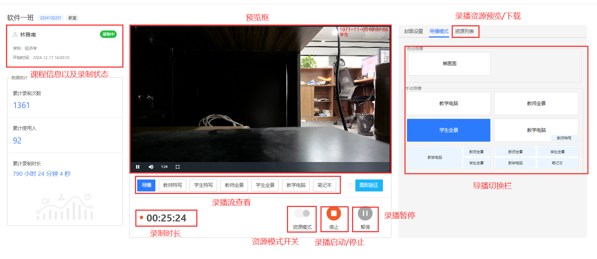597x259 pixels.
Task: Select the four-way split layout with 笔记本
Action: click(x=536, y=157)
